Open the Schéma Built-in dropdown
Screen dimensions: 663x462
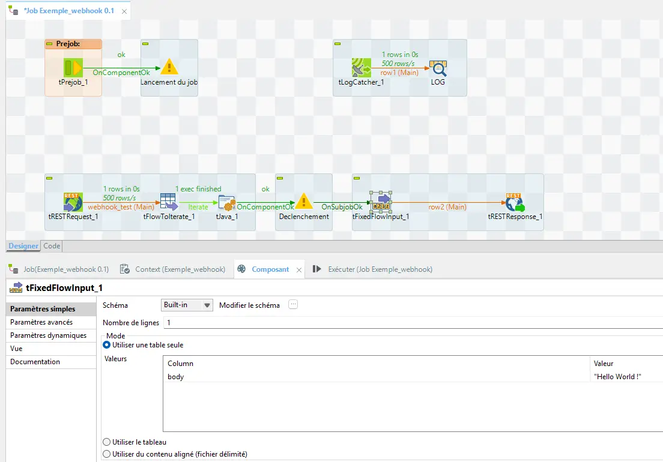coord(187,305)
